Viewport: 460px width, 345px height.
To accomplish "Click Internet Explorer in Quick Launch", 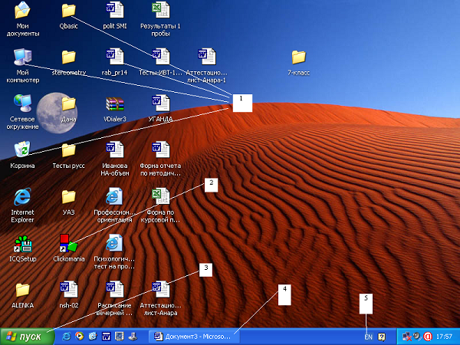I will click(x=67, y=337).
